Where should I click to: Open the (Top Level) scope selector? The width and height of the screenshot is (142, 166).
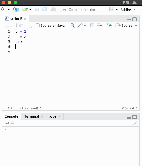tap(31, 108)
